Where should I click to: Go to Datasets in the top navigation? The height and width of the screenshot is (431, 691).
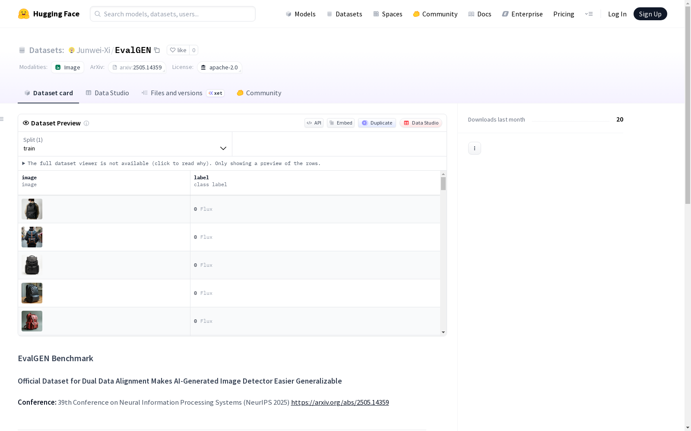click(x=345, y=14)
